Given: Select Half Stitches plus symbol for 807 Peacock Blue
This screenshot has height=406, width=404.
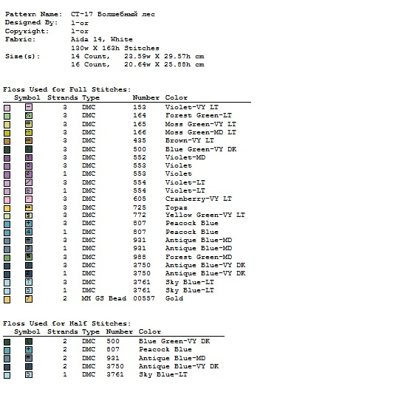Looking at the screenshot, I should coord(29,350).
